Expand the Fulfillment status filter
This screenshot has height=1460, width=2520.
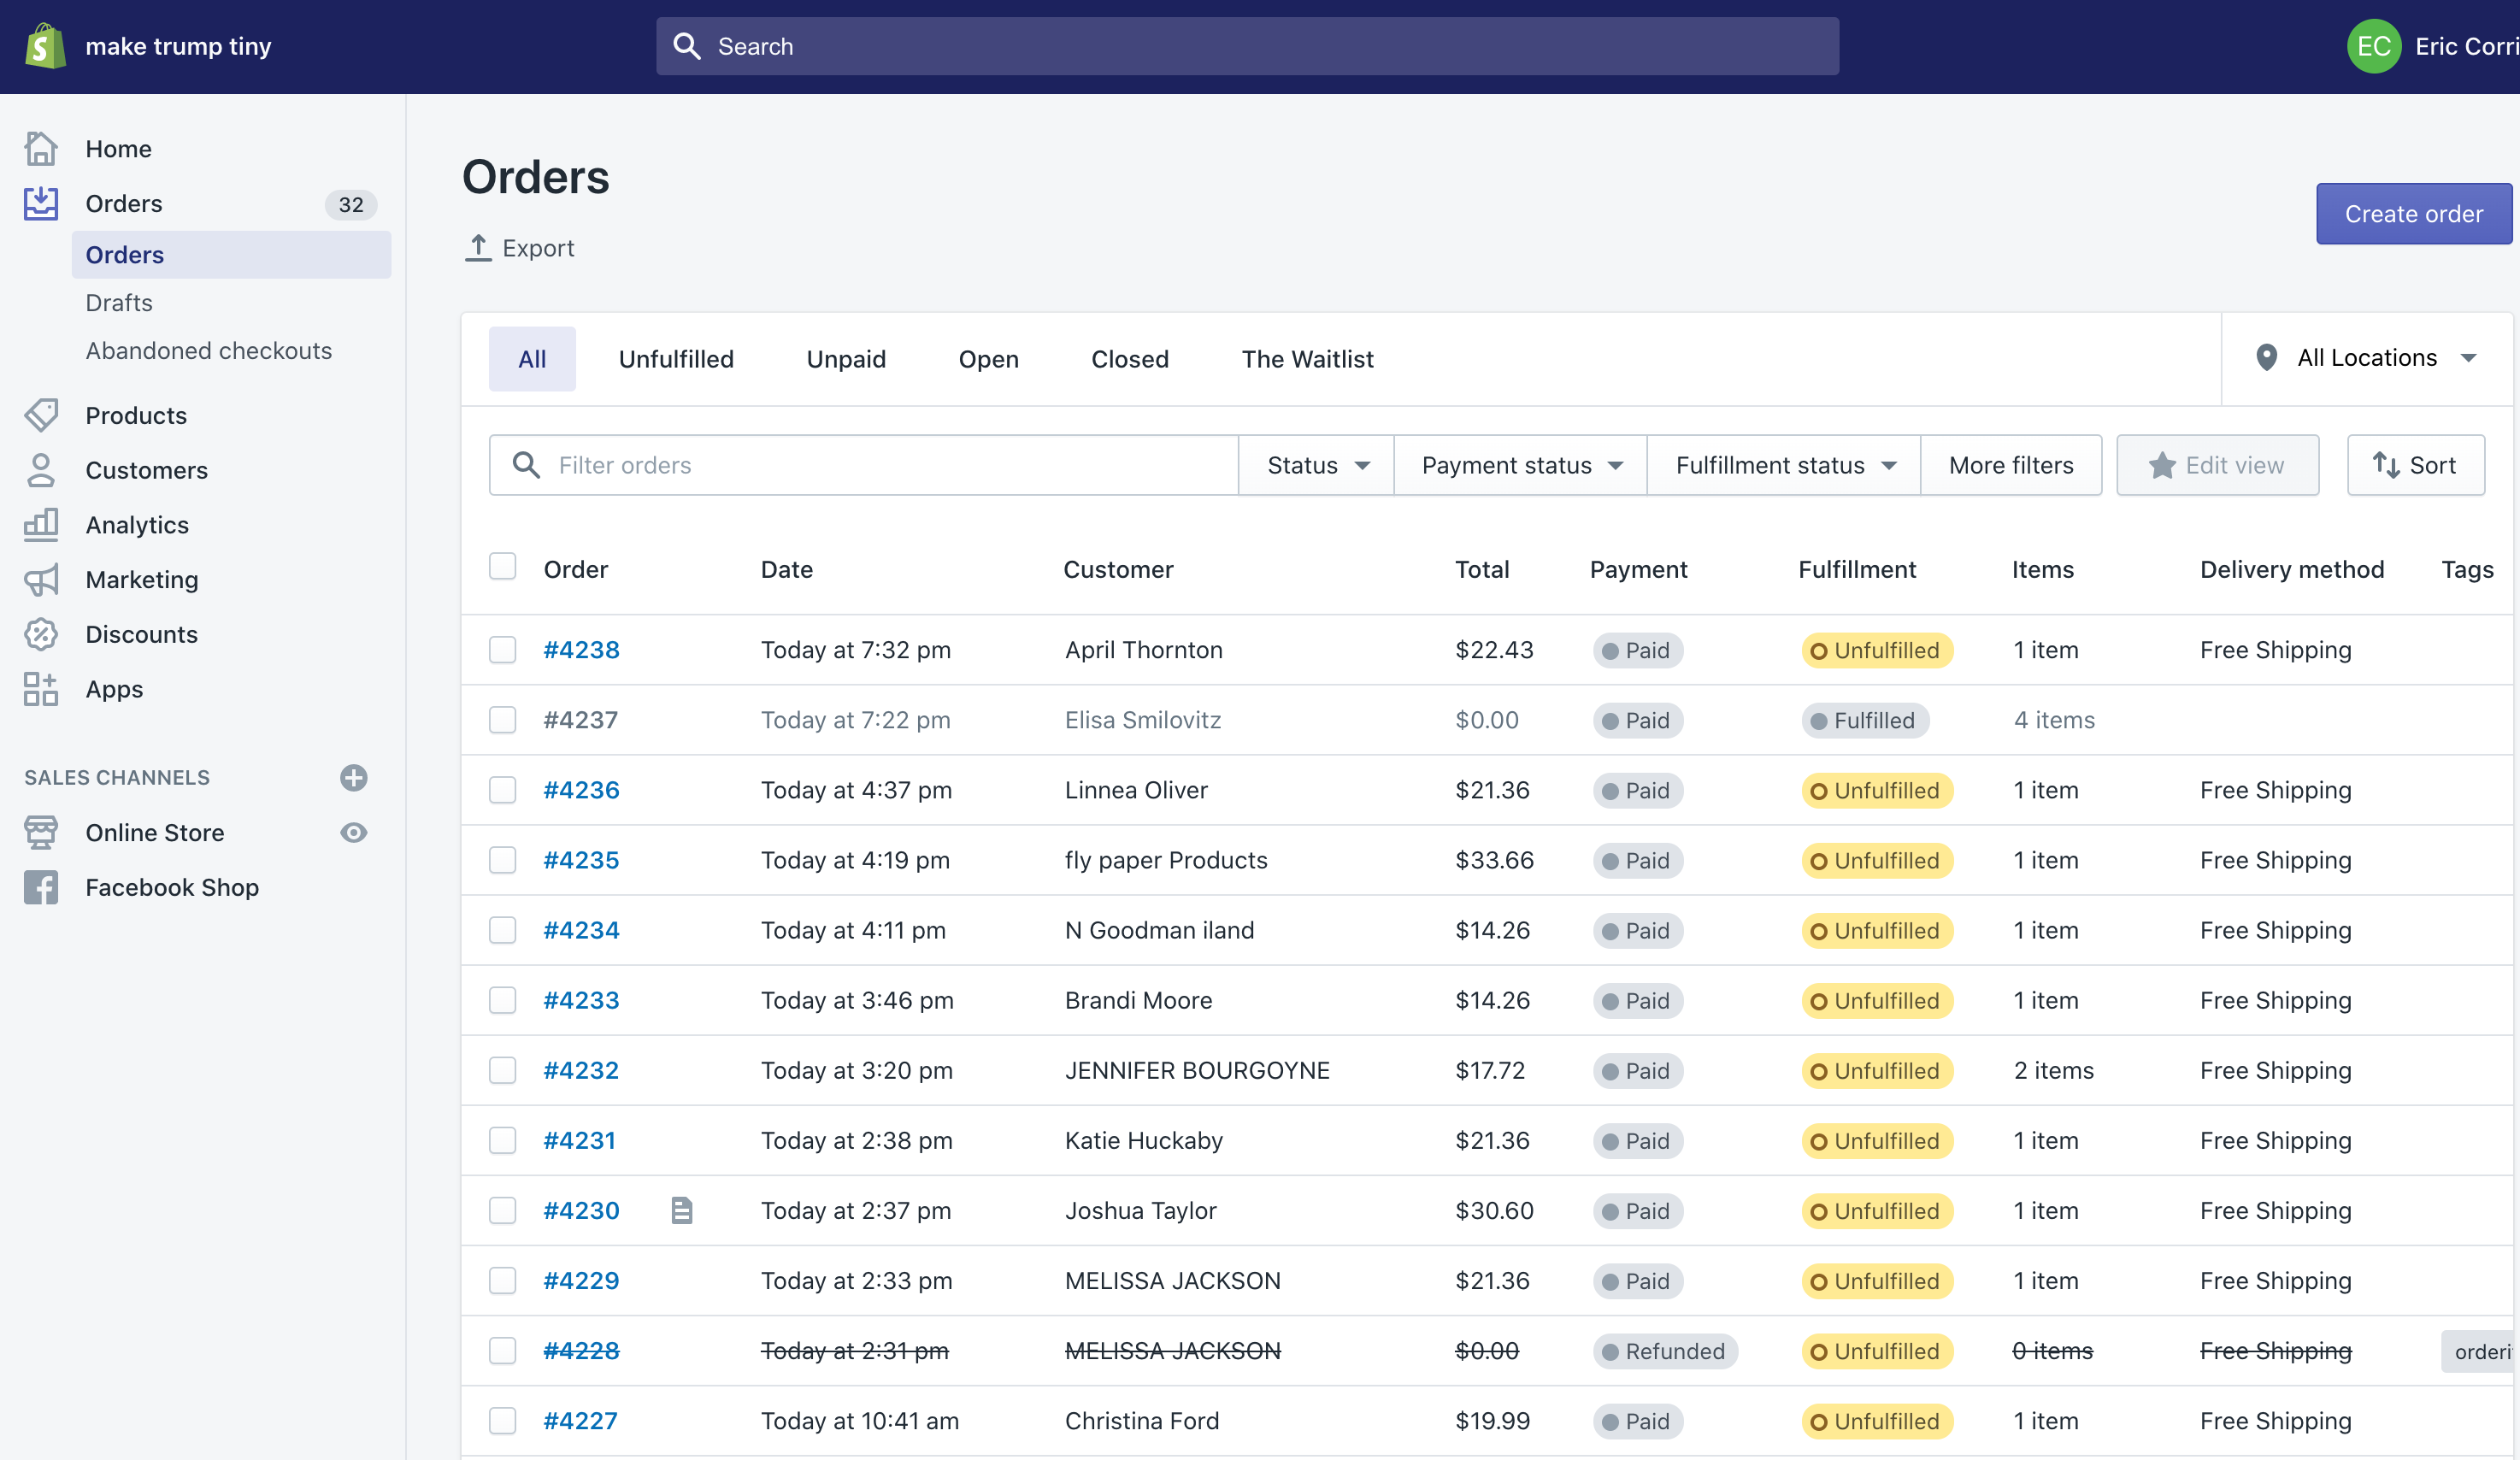1782,464
